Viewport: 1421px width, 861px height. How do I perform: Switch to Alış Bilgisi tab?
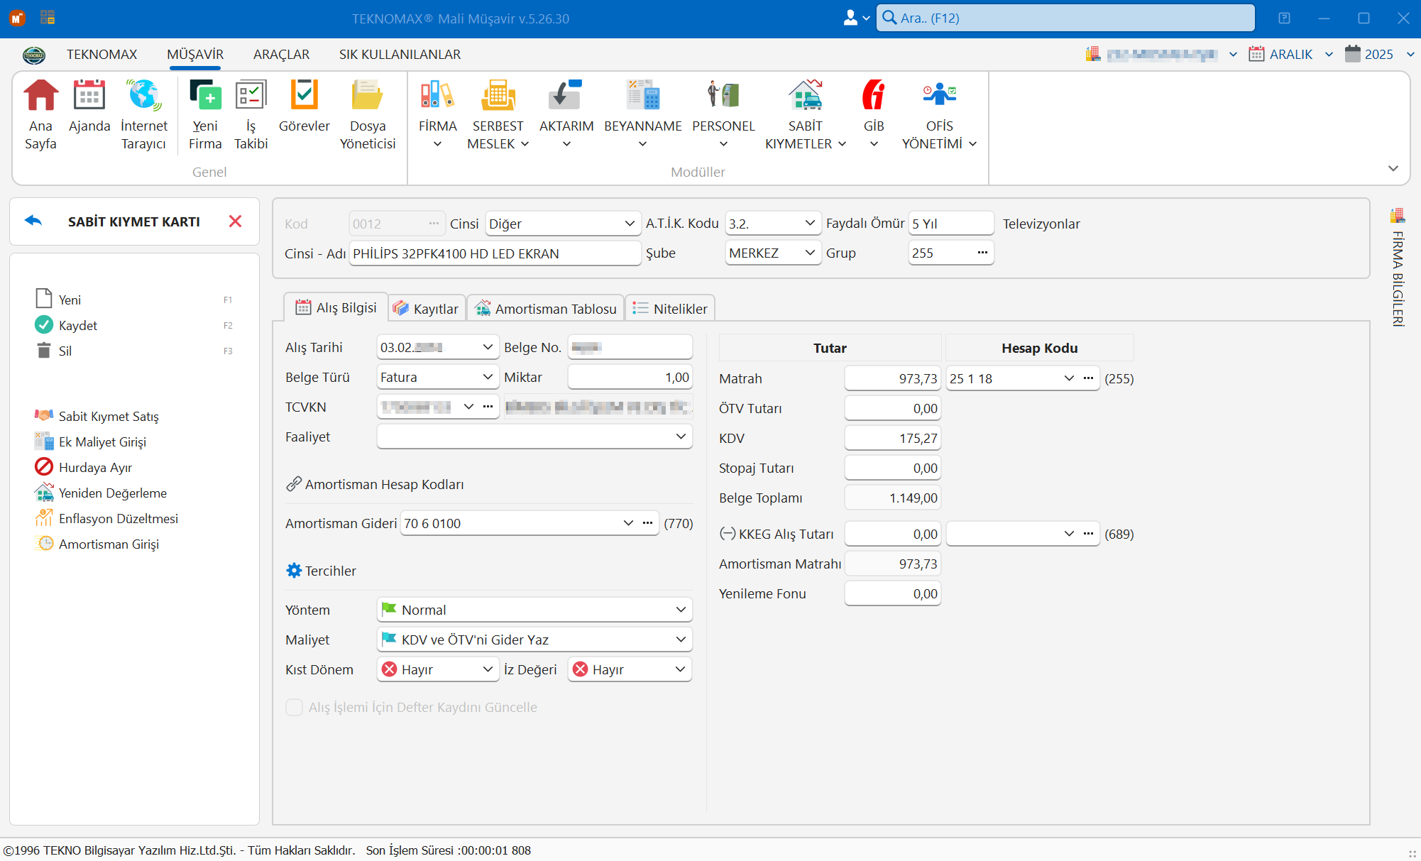coord(336,307)
